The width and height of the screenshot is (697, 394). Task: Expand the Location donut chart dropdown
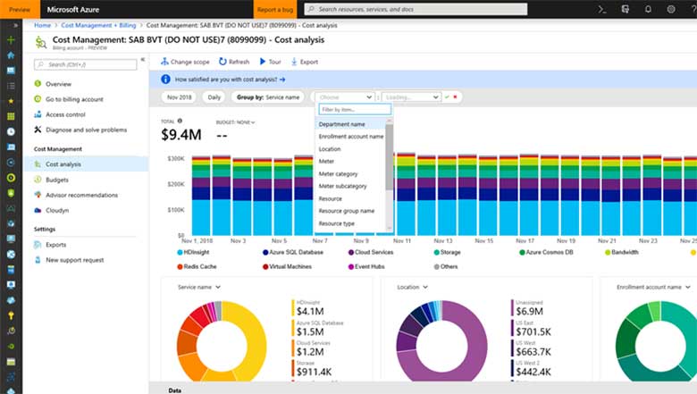[412, 287]
